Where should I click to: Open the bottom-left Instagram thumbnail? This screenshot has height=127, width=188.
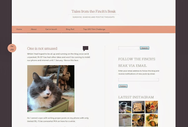[125, 120]
